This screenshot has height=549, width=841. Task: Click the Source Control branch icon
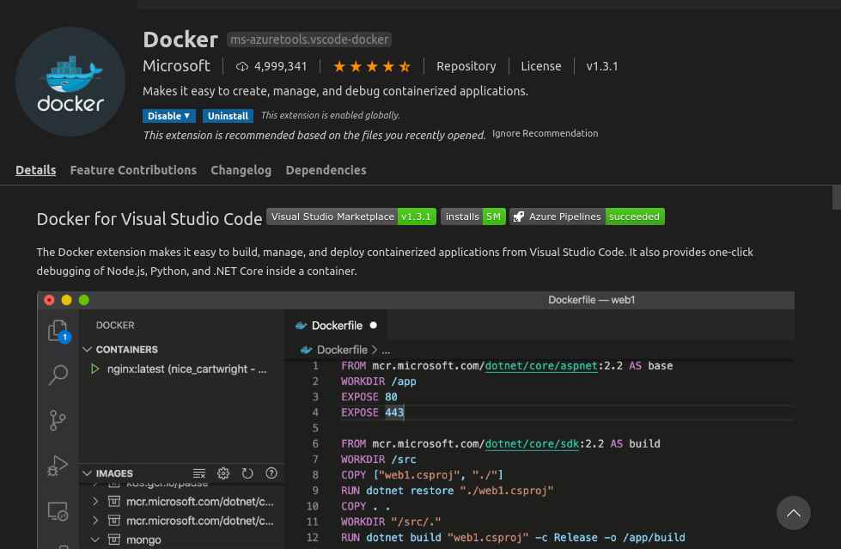pos(58,420)
